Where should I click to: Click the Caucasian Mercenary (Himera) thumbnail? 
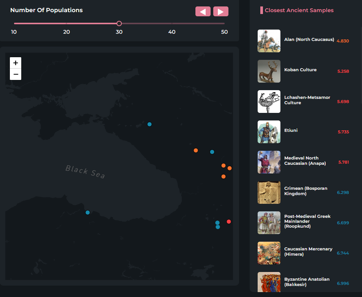[269, 253]
